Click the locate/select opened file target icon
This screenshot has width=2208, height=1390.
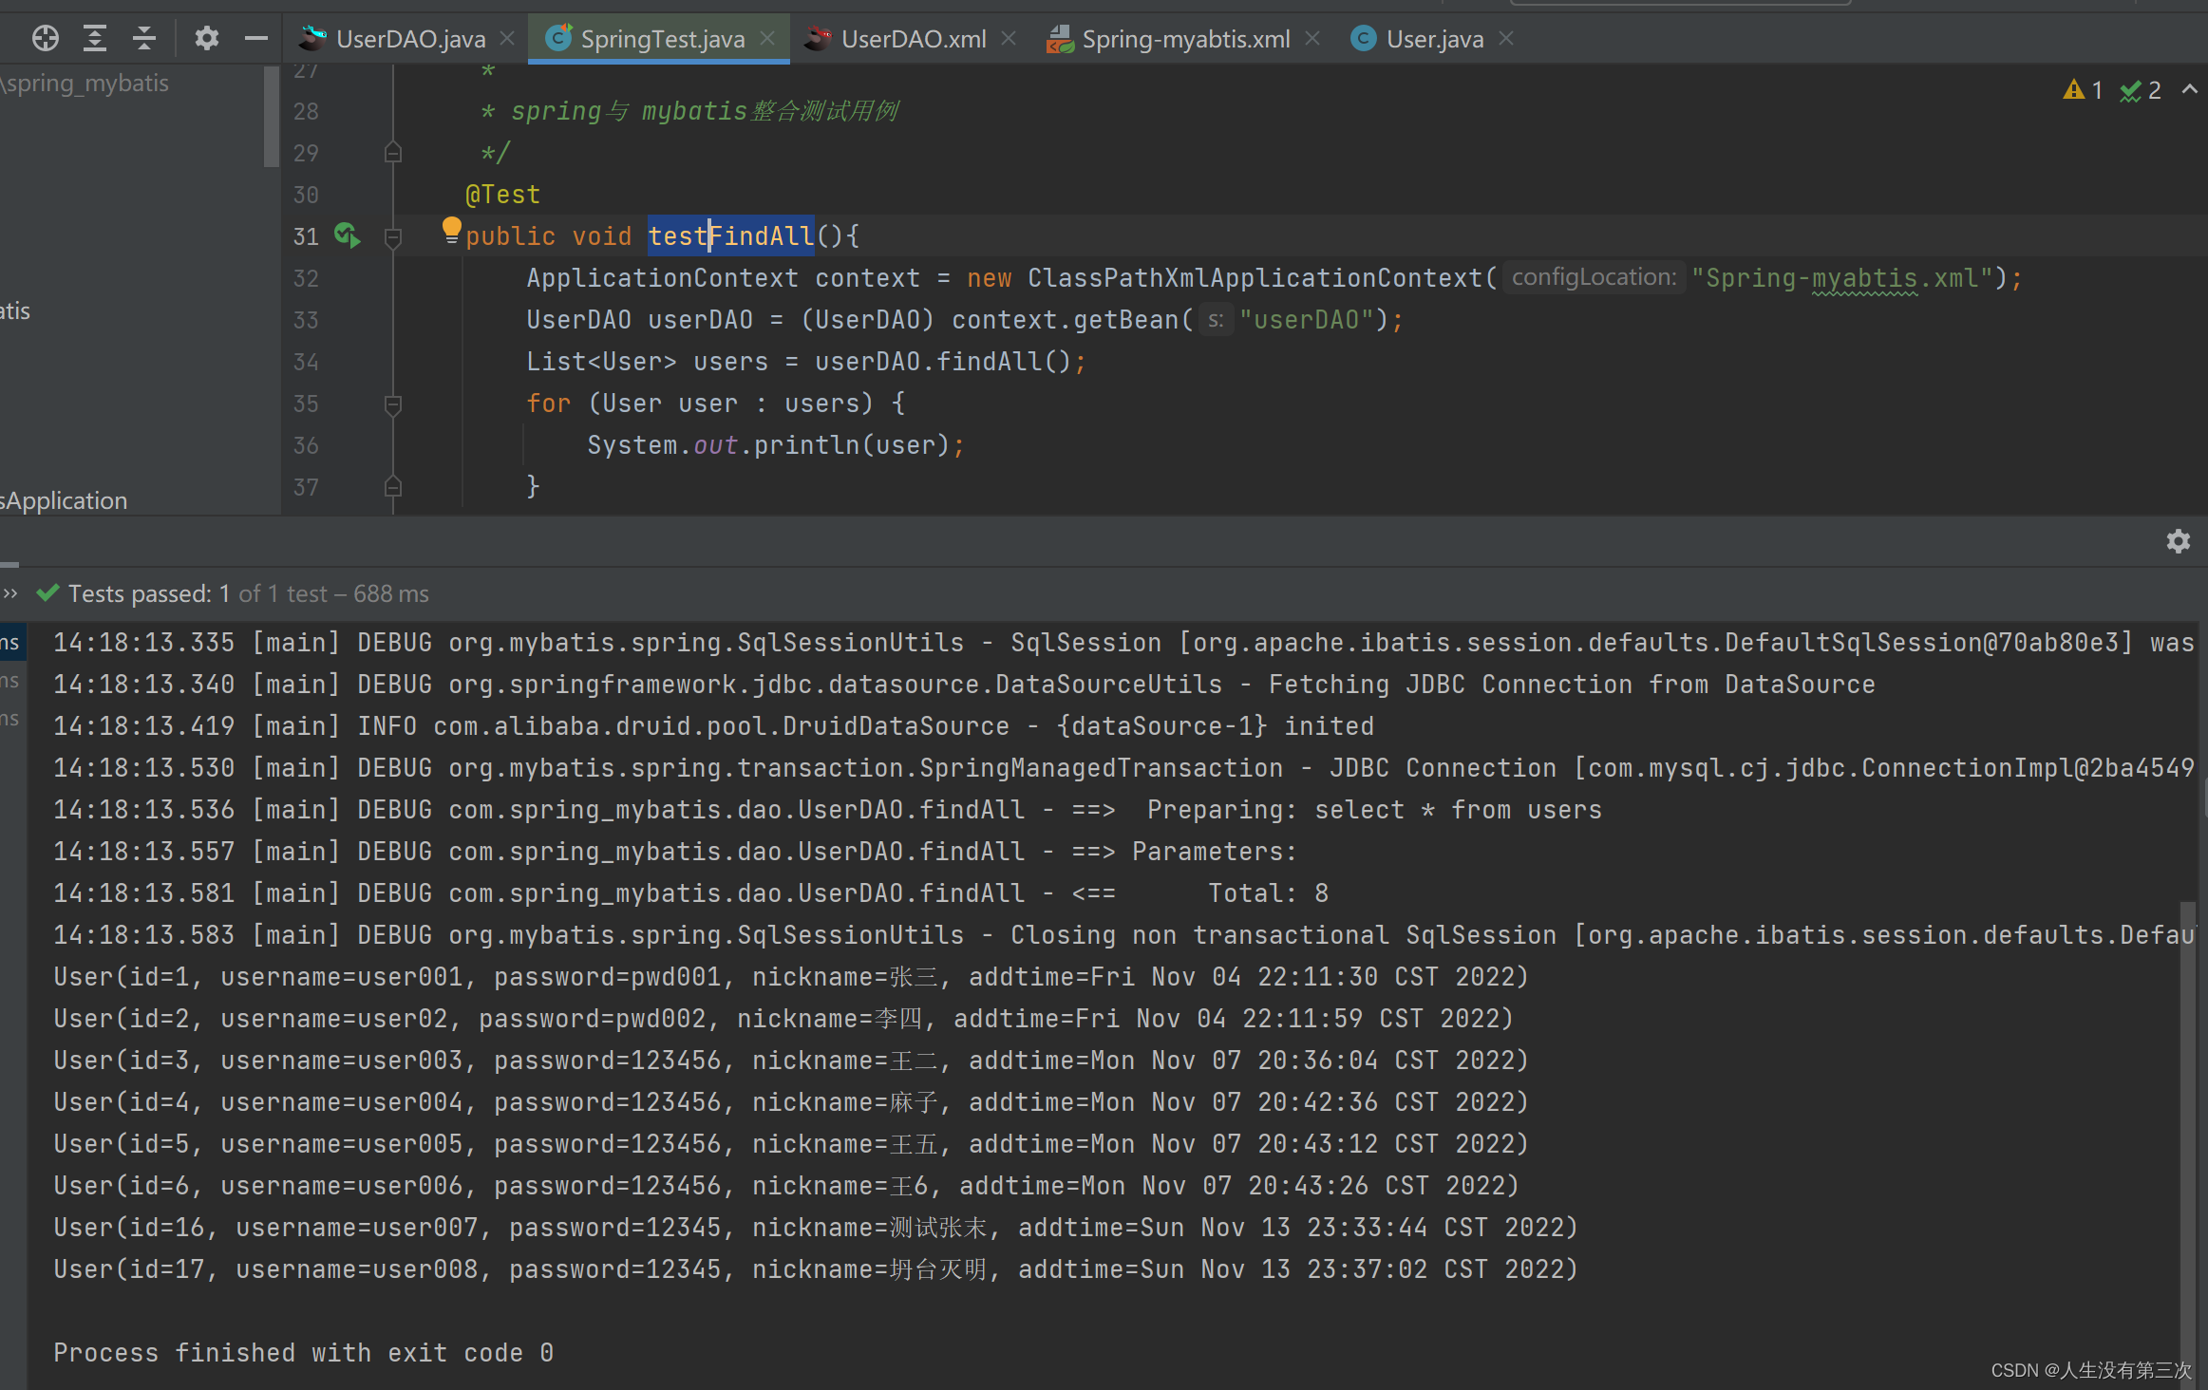(x=45, y=39)
